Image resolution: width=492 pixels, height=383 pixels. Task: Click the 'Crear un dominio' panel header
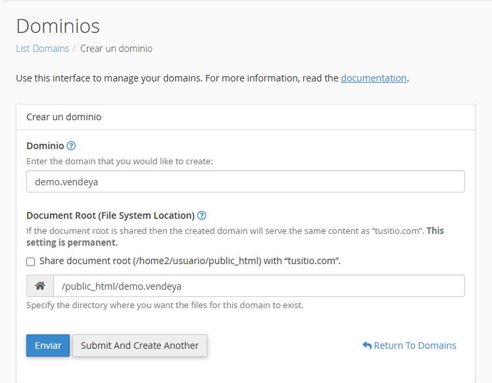pos(64,117)
